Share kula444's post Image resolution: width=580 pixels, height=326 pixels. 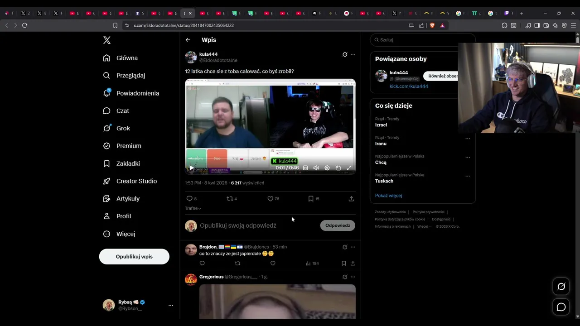[351, 199]
